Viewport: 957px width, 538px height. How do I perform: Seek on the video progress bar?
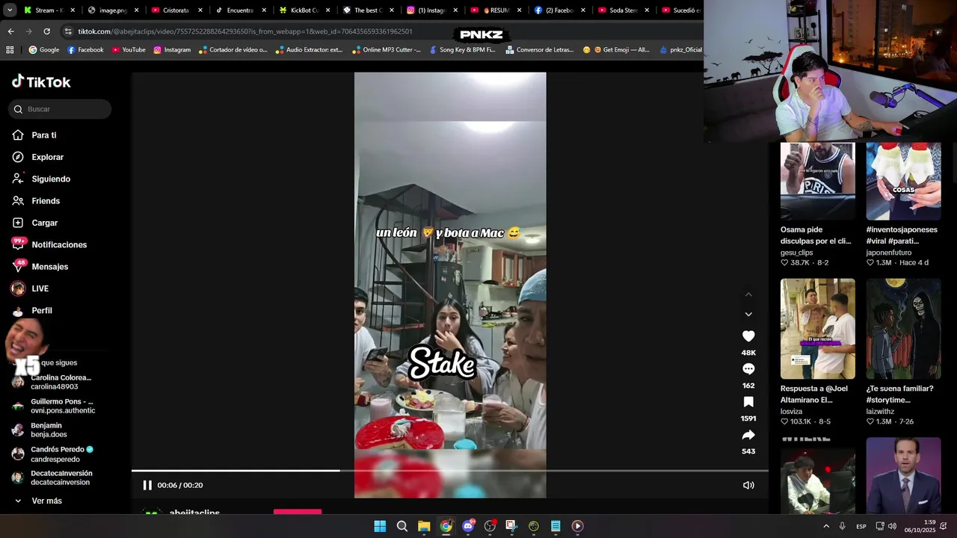(x=450, y=471)
